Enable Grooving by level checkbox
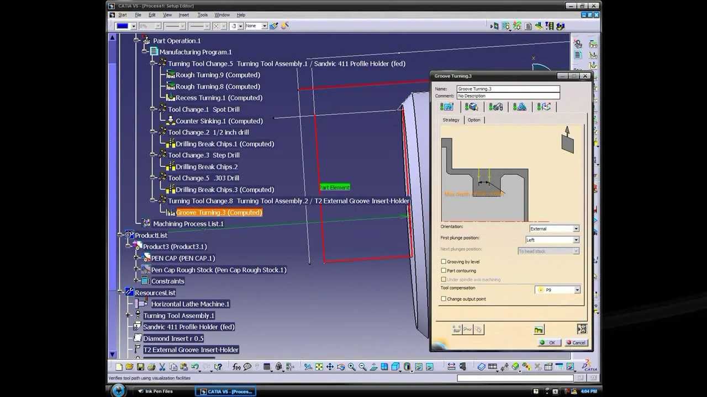This screenshot has height=397, width=707. click(444, 262)
